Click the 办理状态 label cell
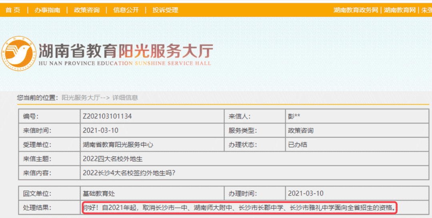The width and height of the screenshot is (432, 218). [x=255, y=145]
